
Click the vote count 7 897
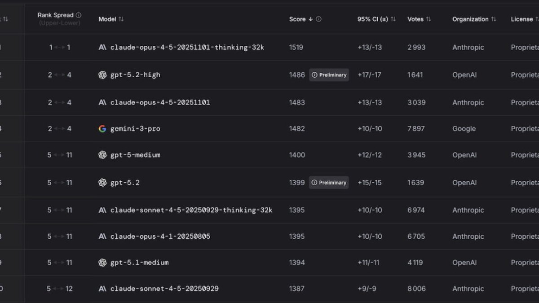coord(416,129)
